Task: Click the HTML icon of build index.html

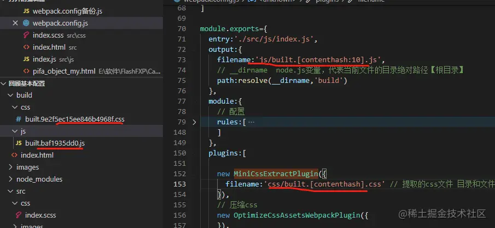Action: [14, 155]
